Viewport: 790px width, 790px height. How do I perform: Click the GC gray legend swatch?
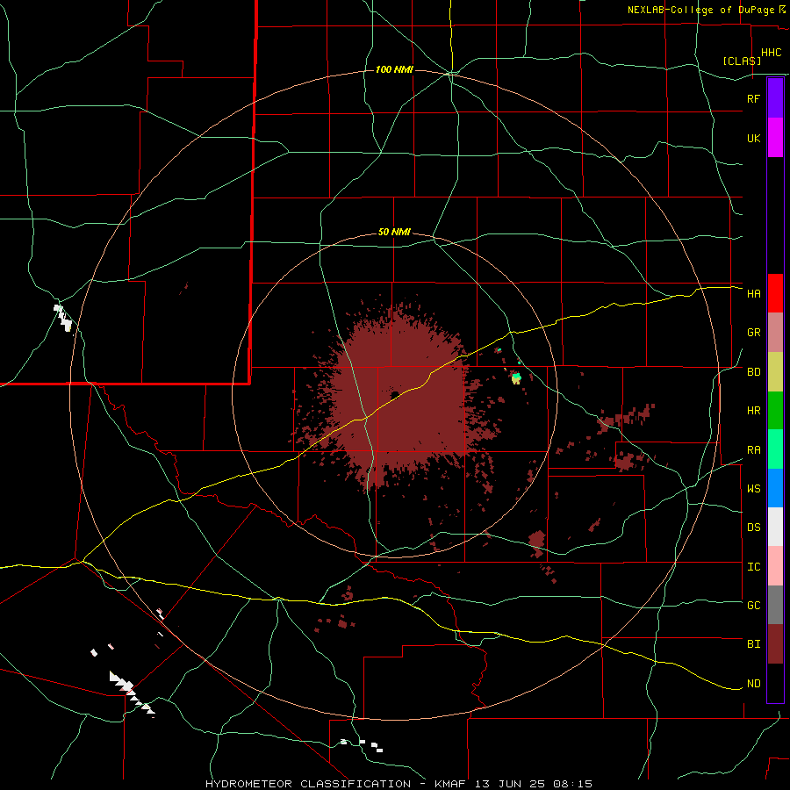pos(775,605)
